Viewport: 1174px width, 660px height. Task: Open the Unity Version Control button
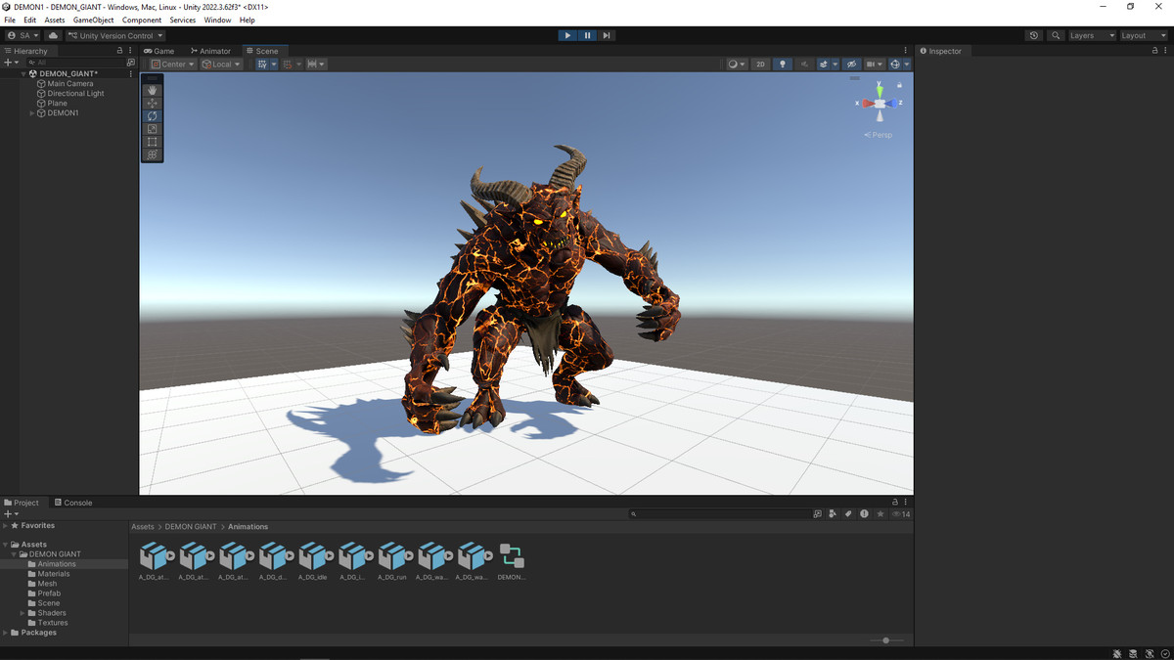tap(116, 35)
